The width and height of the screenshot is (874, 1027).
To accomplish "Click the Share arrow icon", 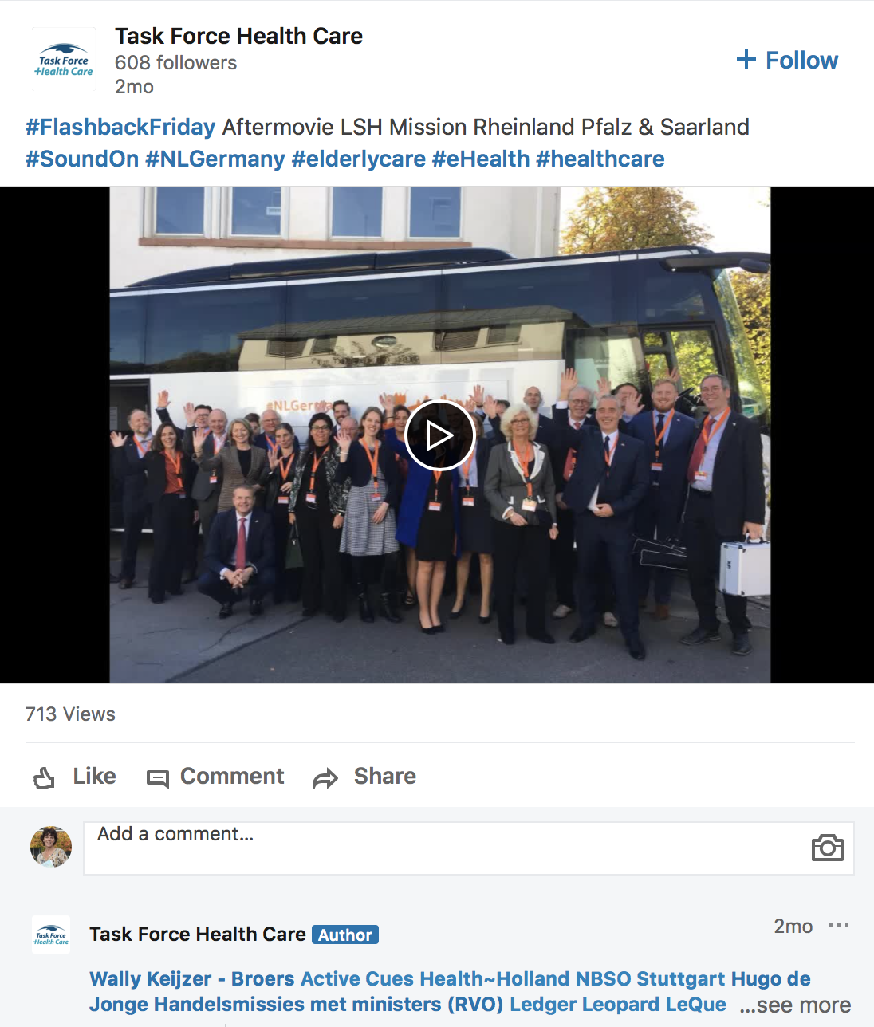I will click(x=325, y=778).
